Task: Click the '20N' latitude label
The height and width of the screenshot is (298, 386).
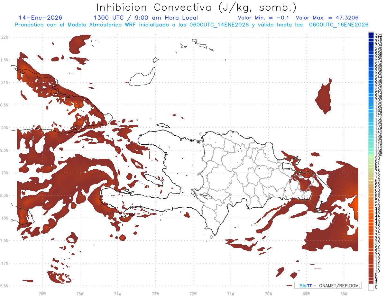Action: pos(5,128)
